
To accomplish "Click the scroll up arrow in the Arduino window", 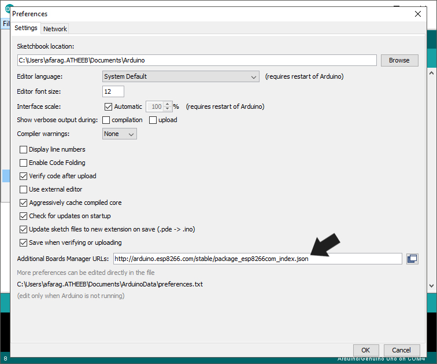I will coord(431,73).
